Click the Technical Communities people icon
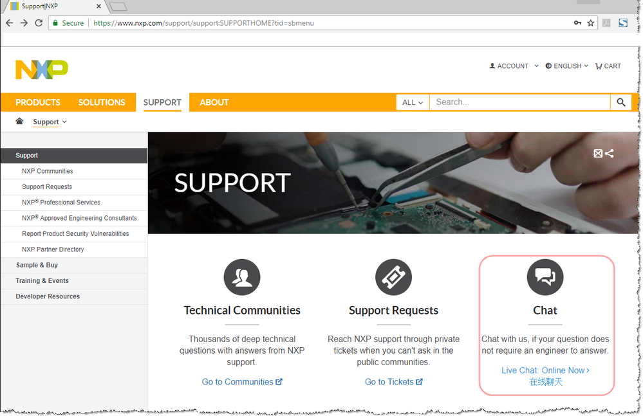Image resolution: width=643 pixels, height=416 pixels. [242, 277]
